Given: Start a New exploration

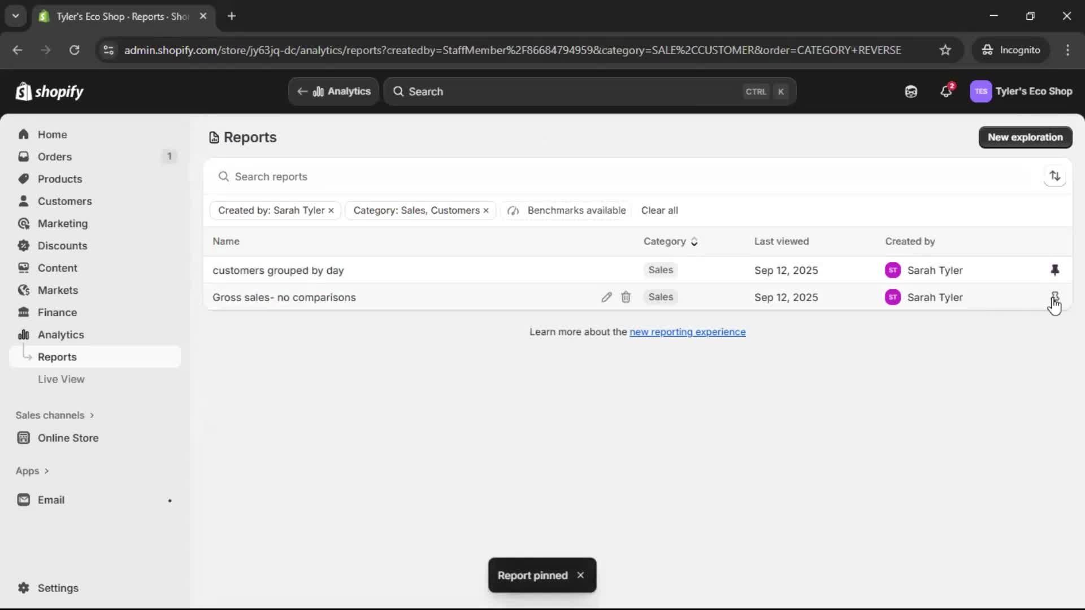Looking at the screenshot, I should point(1025,137).
